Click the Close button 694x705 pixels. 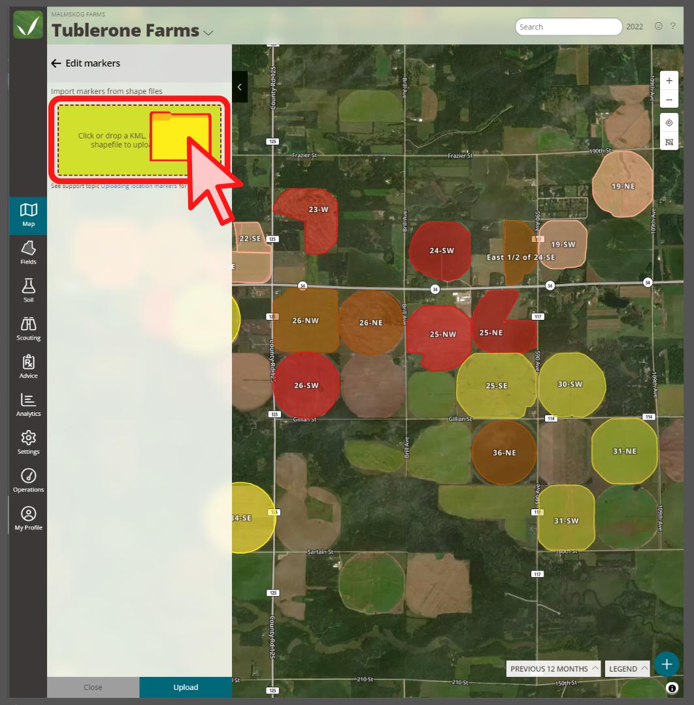coord(93,687)
